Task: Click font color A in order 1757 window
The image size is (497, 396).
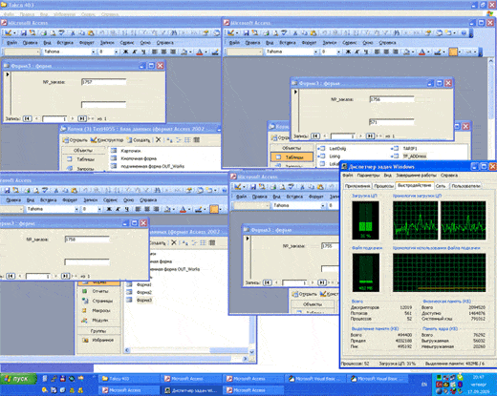Action: (200, 52)
